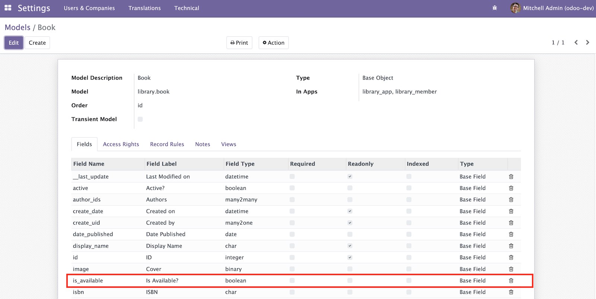This screenshot has width=596, height=299.
Task: Delete the active field row
Action: 511,188
